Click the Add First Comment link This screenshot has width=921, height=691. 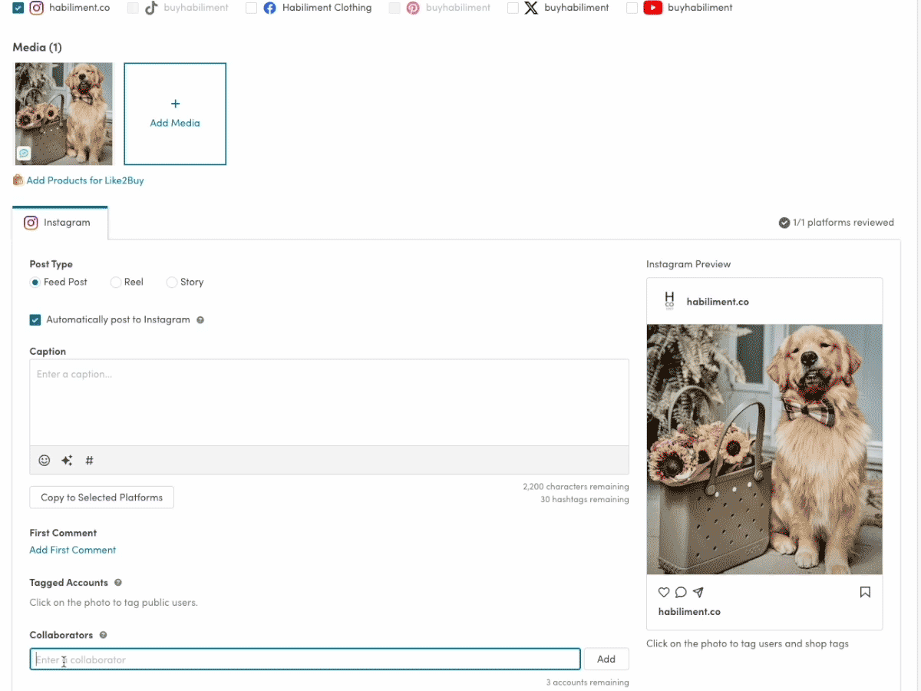(x=73, y=550)
